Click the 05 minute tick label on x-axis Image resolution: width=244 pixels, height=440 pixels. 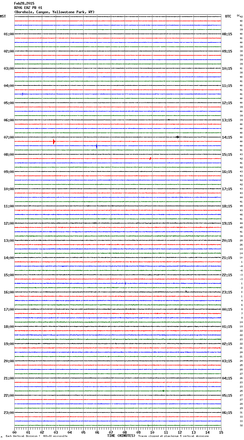pos(83,433)
